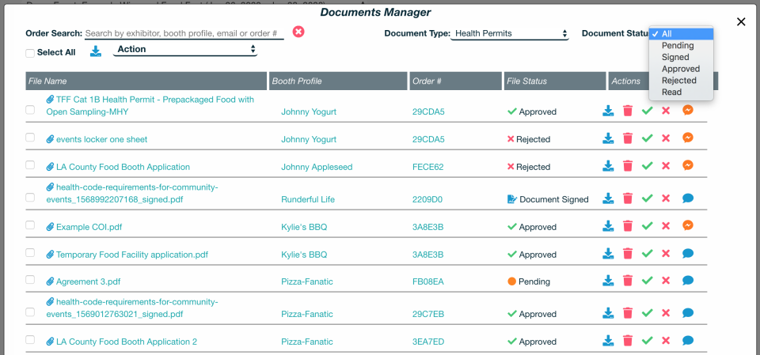Screen dimensions: 760x355
Task: Open messenger for TFF Cat 1B Health Permit
Action: coord(688,111)
